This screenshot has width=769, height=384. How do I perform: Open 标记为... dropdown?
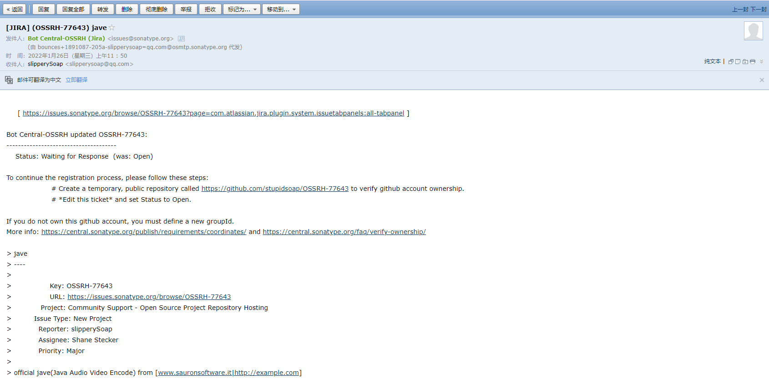242,9
